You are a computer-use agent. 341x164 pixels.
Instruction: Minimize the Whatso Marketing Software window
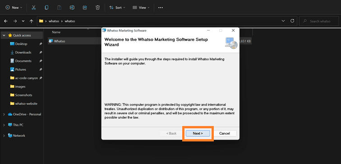point(208,30)
